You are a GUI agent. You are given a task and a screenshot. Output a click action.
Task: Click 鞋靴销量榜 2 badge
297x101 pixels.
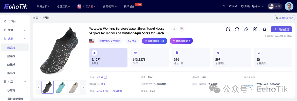coord(181,41)
